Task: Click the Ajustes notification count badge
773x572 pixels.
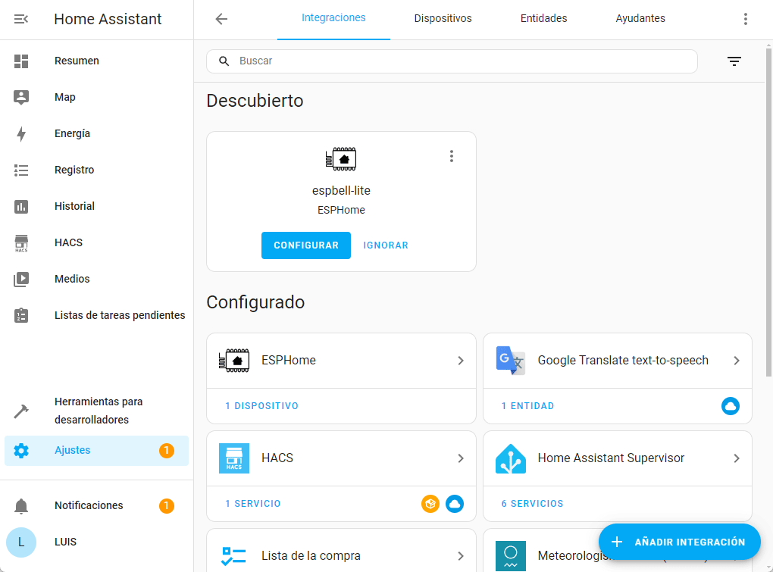Action: coord(167,450)
